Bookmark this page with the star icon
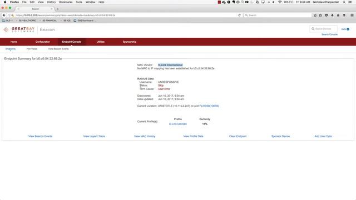The width and height of the screenshot is (356, 200). [x=315, y=15]
